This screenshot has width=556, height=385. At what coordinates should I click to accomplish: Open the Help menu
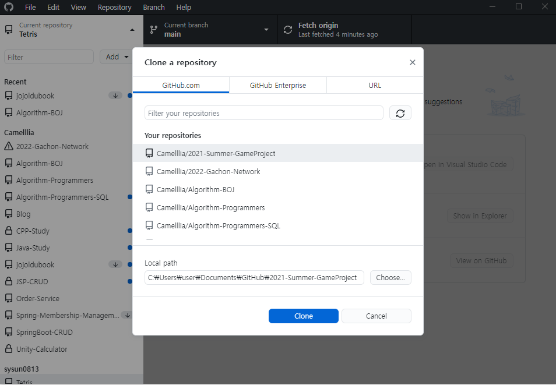(x=184, y=7)
